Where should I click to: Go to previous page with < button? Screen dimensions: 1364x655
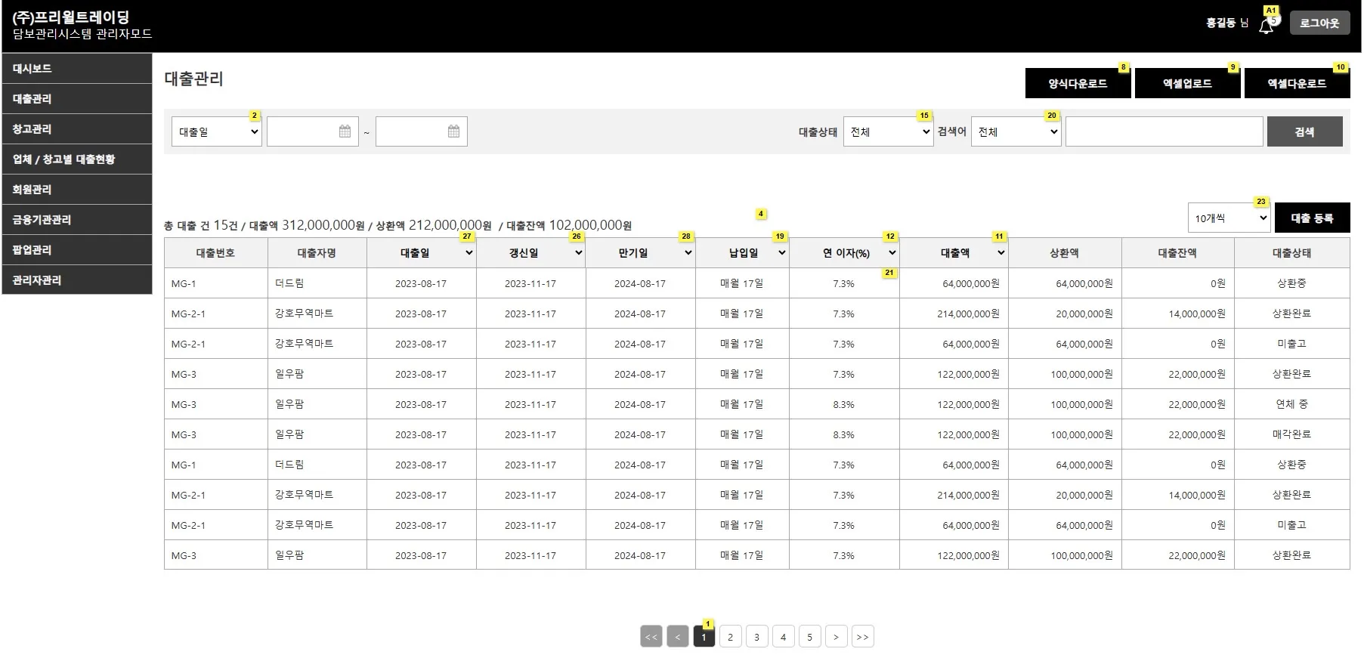(678, 637)
